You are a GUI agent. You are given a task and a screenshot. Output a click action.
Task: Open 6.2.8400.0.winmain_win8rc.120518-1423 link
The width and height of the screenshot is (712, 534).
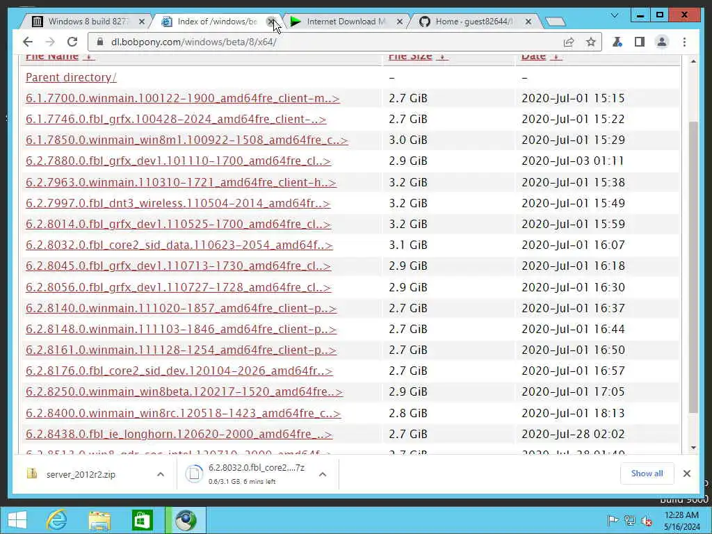183,413
